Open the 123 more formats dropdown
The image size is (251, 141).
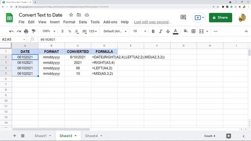[93, 31]
